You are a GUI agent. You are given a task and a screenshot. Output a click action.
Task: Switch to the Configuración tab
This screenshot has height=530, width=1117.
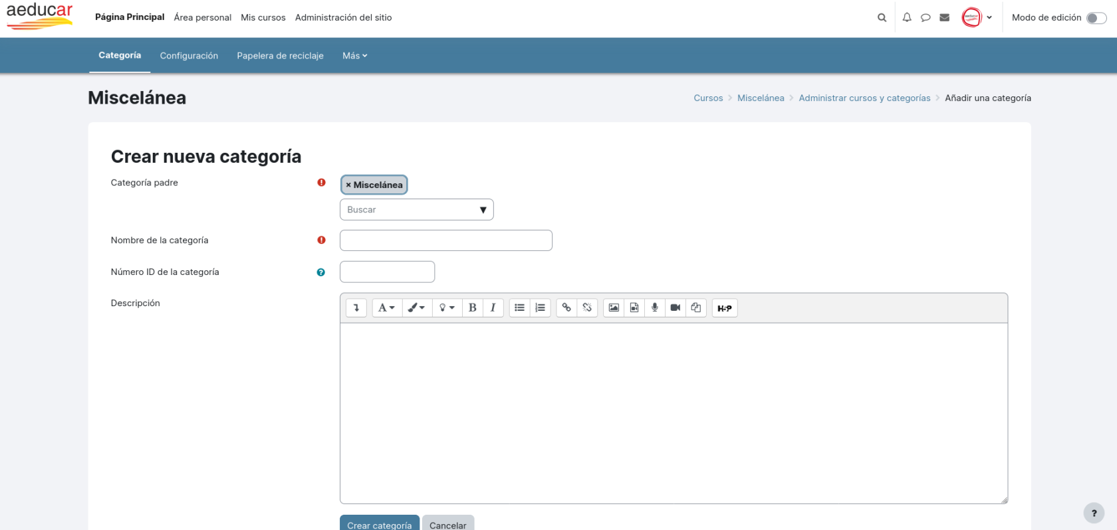coord(189,56)
